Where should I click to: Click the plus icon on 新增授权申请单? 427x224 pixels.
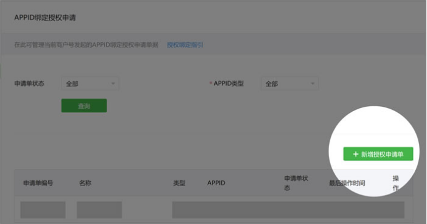point(356,154)
